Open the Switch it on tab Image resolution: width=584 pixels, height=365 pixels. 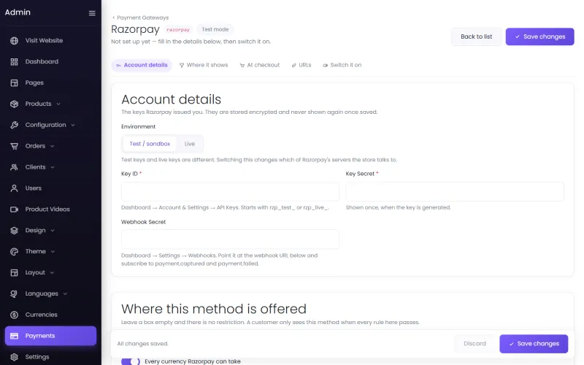pyautogui.click(x=342, y=65)
